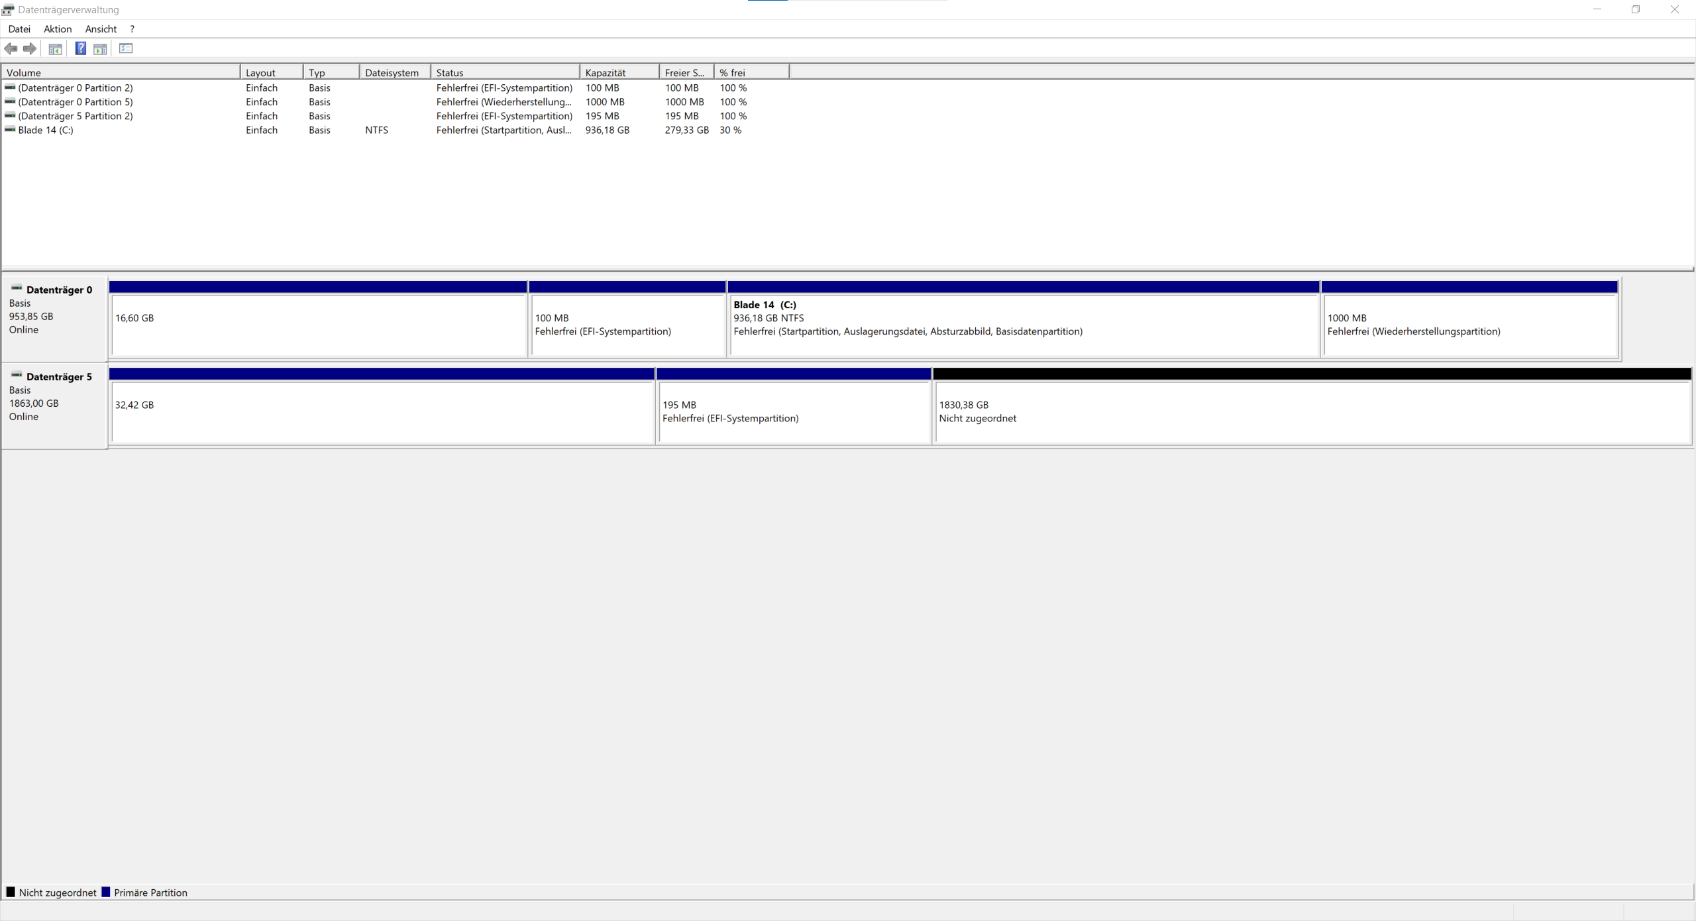
Task: Click the back arrow toolbar icon
Action: pos(11,48)
